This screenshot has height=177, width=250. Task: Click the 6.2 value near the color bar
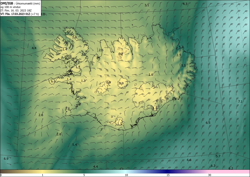click(231, 169)
